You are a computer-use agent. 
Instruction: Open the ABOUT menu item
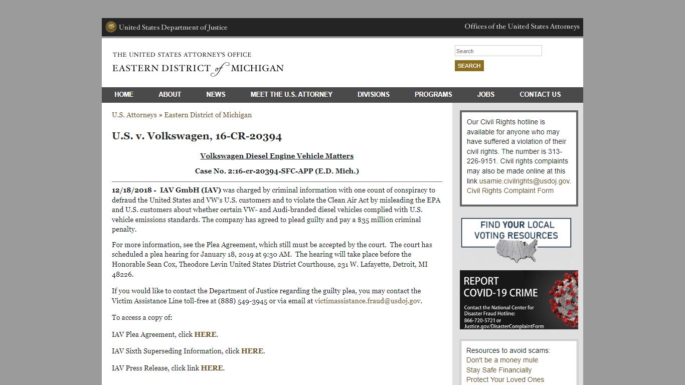point(170,94)
